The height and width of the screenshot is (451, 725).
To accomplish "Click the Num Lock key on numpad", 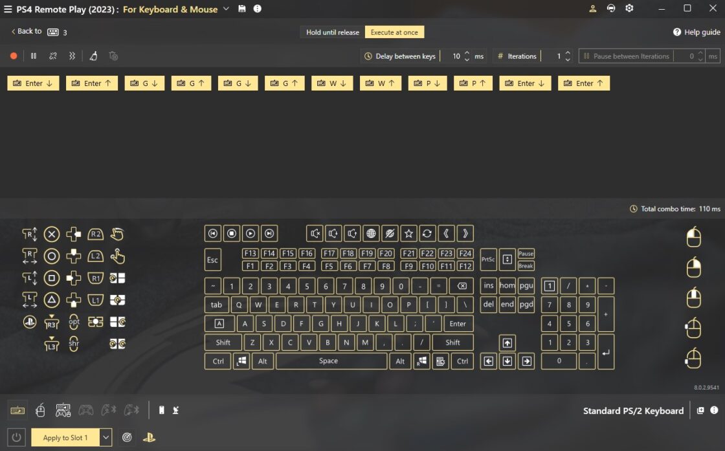I will [550, 286].
